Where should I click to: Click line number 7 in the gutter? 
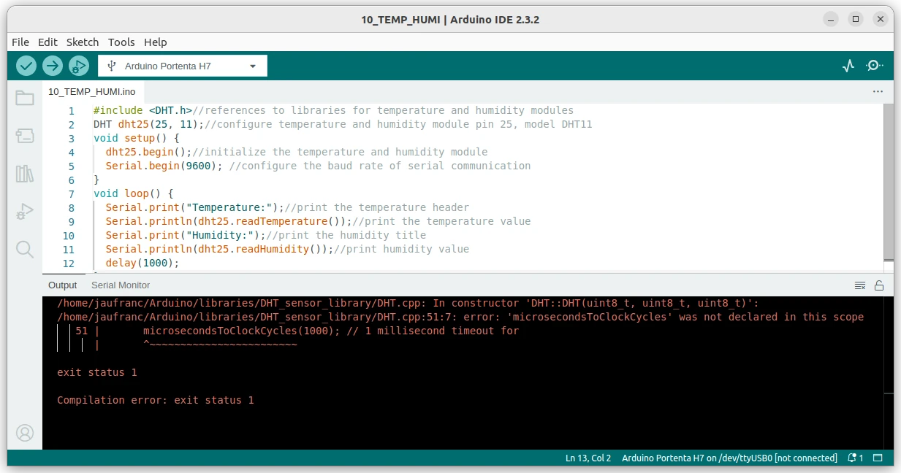pos(72,194)
